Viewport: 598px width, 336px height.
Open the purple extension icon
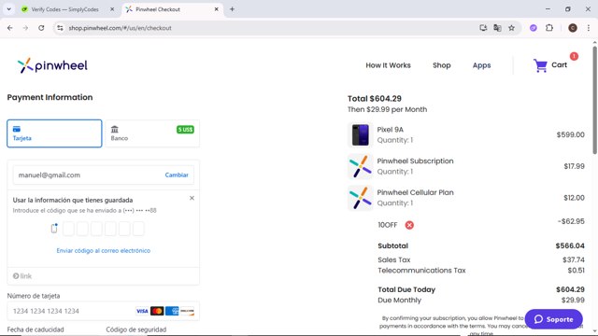click(534, 28)
